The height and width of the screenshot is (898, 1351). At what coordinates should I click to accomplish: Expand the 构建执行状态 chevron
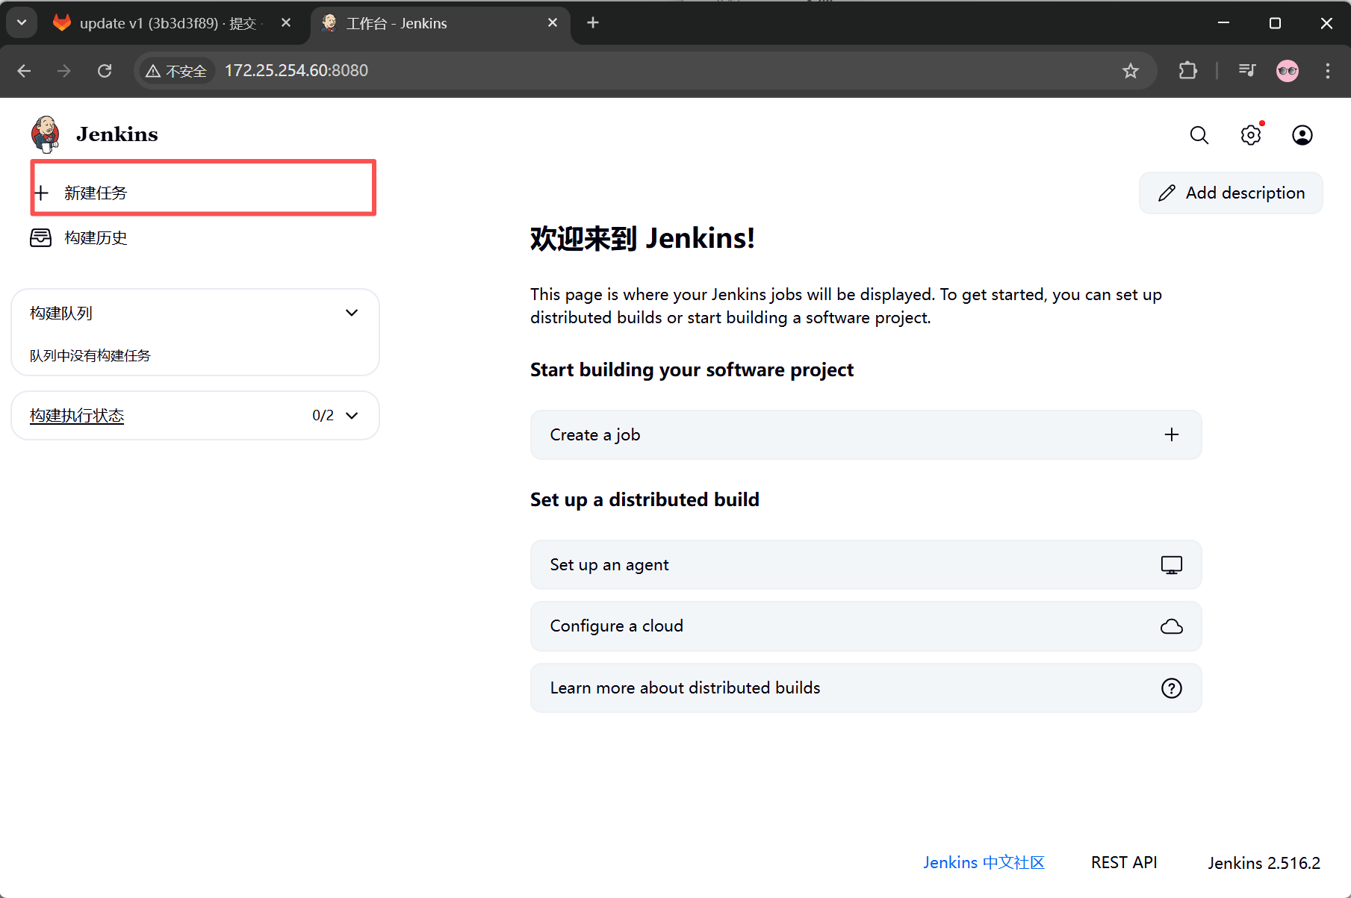click(x=352, y=416)
